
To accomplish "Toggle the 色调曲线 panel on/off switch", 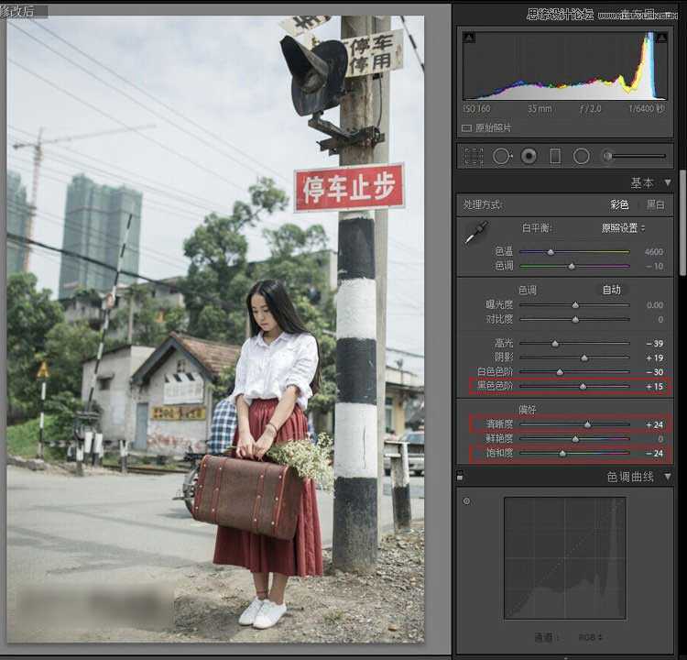I will click(x=460, y=477).
